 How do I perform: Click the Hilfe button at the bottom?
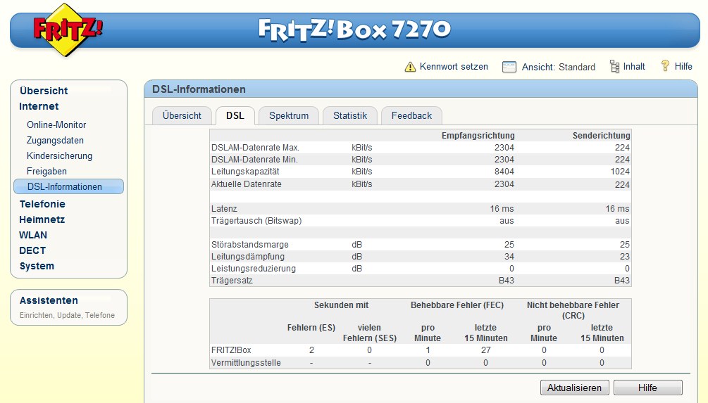pos(647,388)
